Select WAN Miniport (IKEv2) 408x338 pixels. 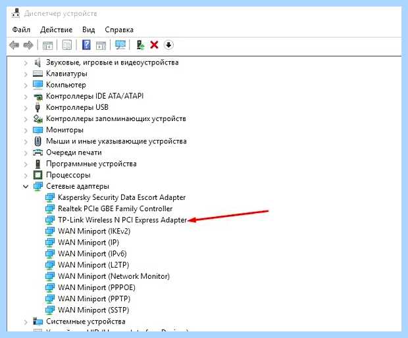click(x=94, y=231)
